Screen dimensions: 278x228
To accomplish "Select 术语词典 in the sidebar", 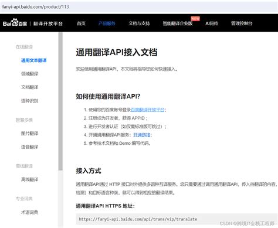I will (29, 212).
